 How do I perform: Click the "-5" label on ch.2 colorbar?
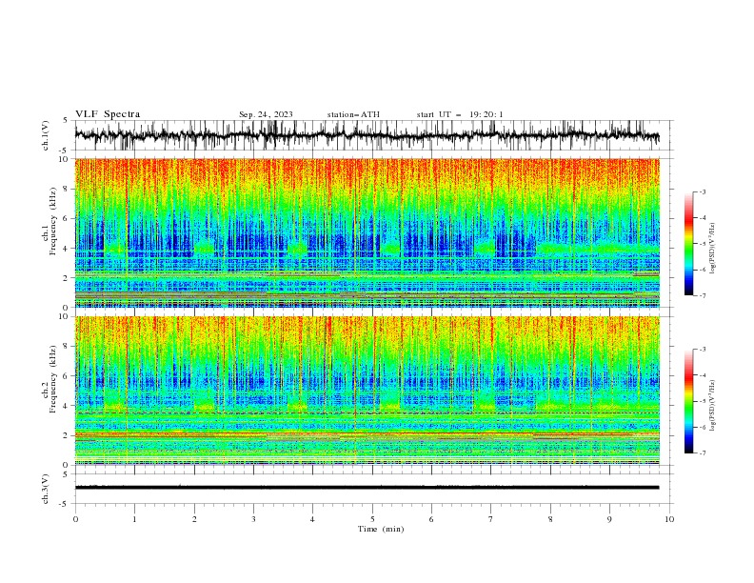[x=702, y=401]
